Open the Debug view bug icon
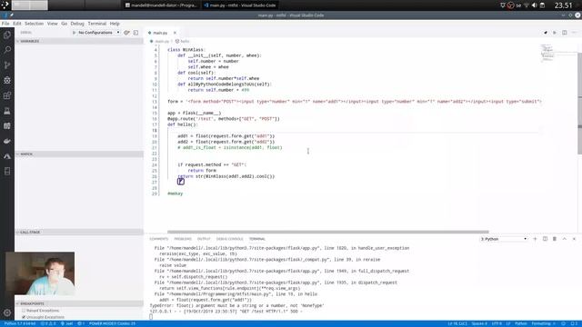582x327 pixels. 7,80
